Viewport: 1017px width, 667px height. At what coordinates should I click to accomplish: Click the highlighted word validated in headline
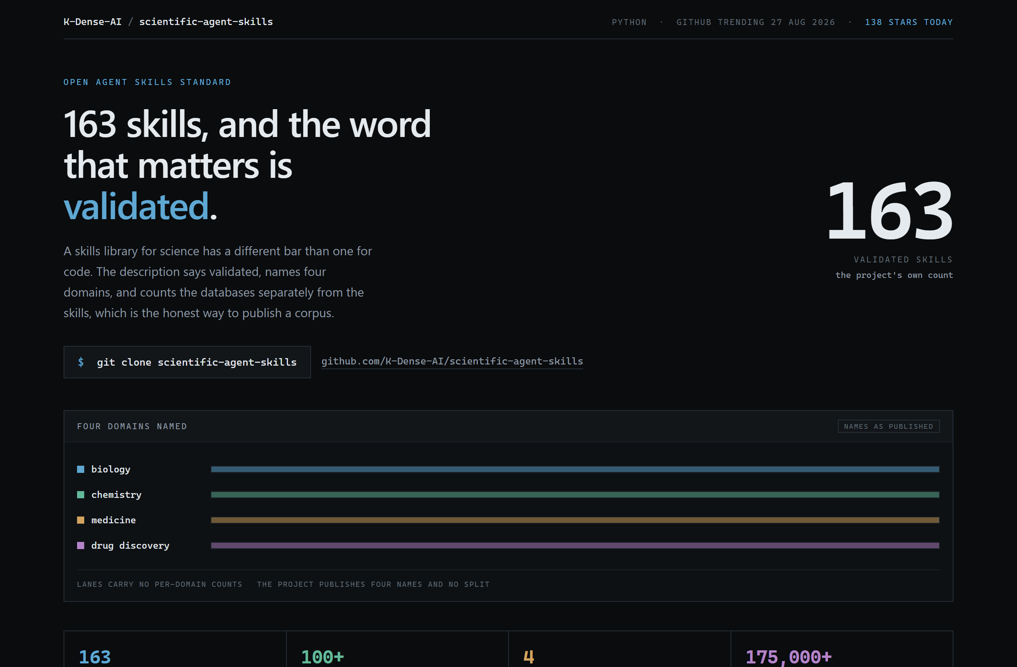coord(136,206)
